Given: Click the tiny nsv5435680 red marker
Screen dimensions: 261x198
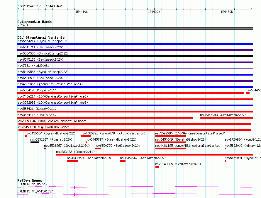Looking at the screenshot, I should [26, 136].
